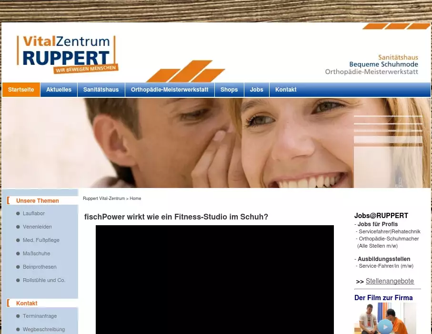The image size is (432, 334).
Task: Open the Kontakt navigation item
Action: [286, 90]
